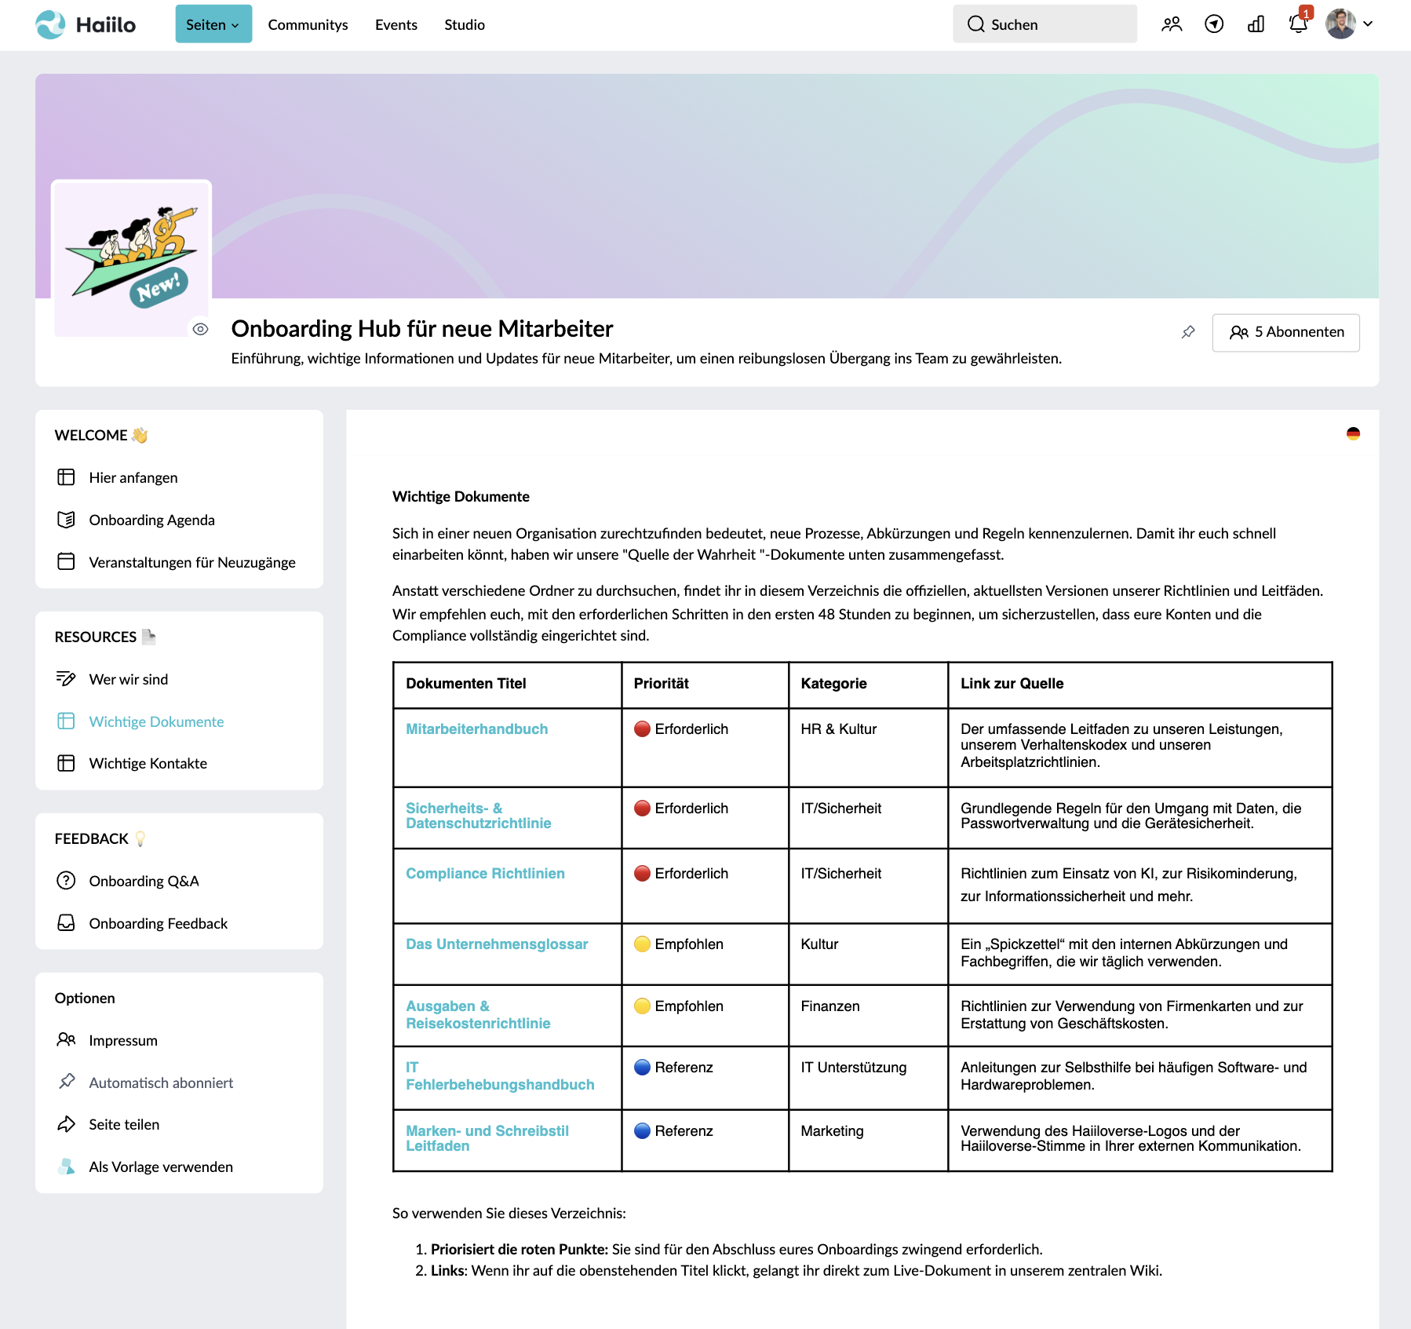This screenshot has height=1329, width=1411.
Task: Toggle page visibility eye icon on avatar
Action: point(201,329)
